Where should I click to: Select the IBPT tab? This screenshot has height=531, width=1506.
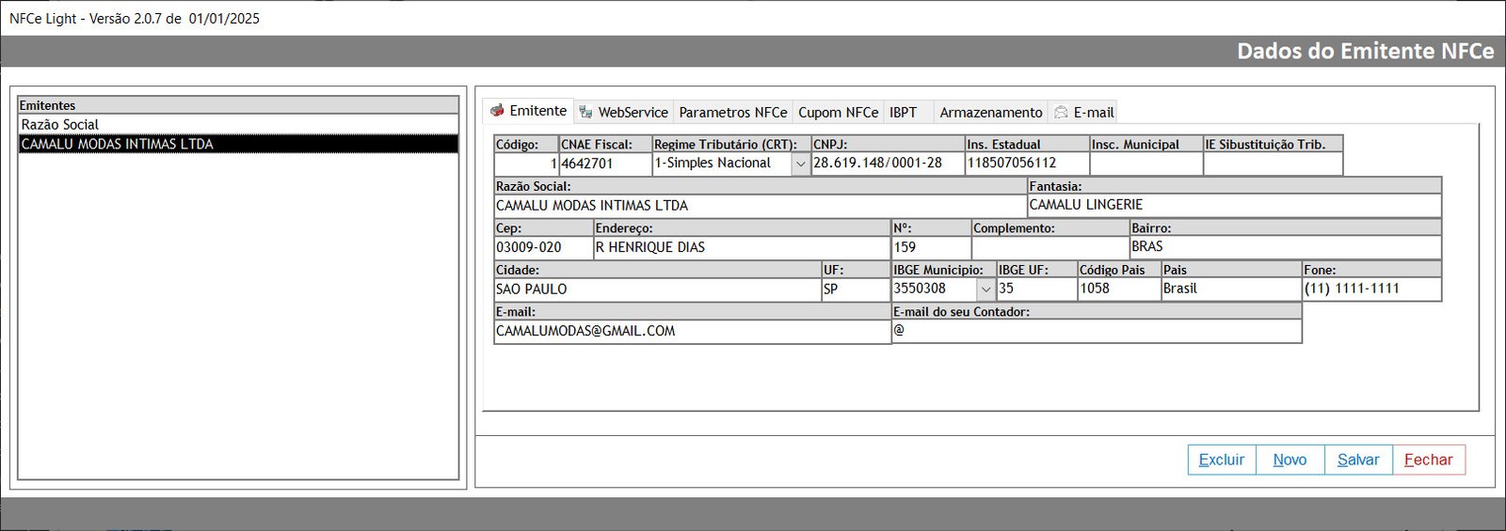pyautogui.click(x=904, y=113)
